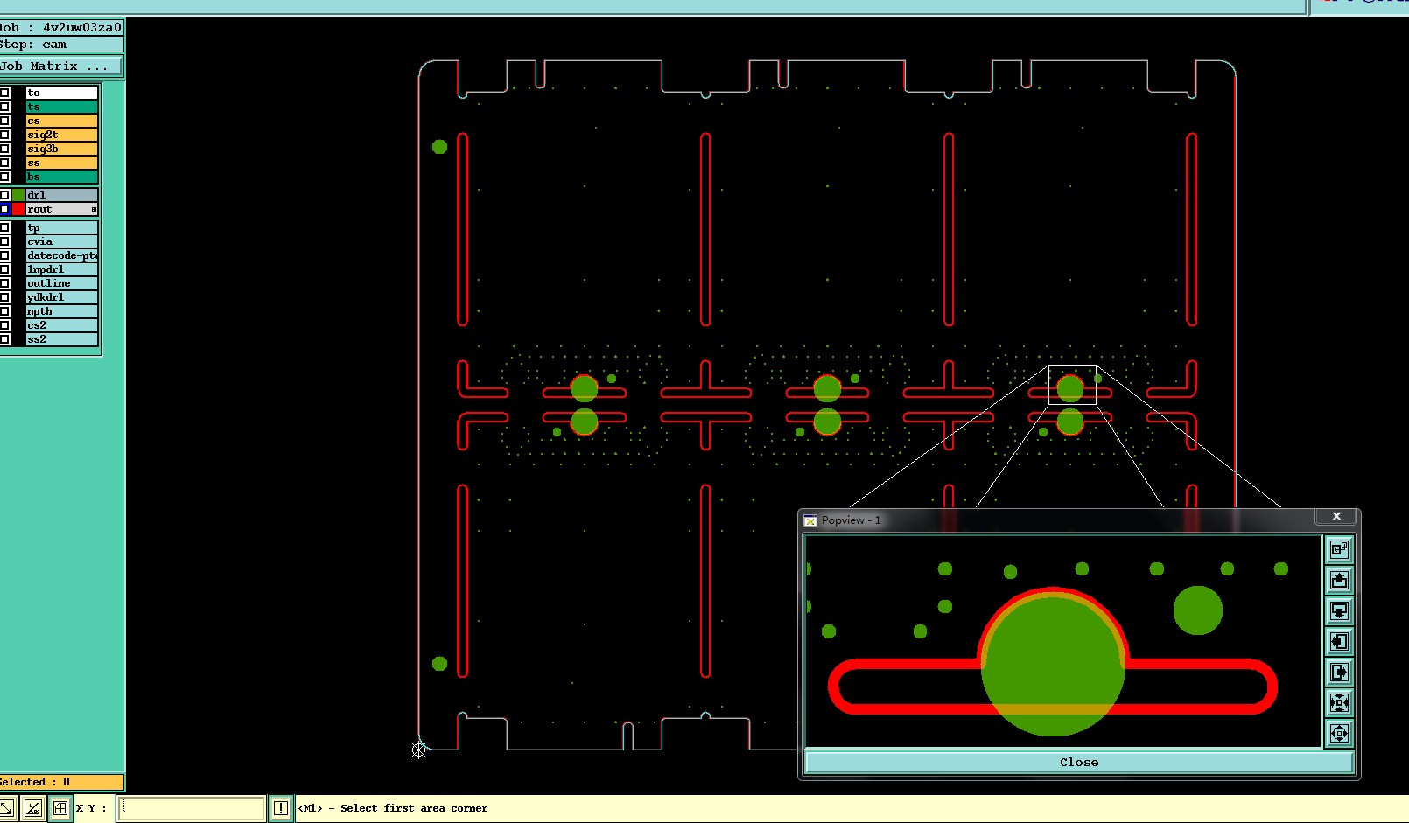Toggle the checkbox for the rout layer
This screenshot has width=1409, height=823.
tap(4, 209)
